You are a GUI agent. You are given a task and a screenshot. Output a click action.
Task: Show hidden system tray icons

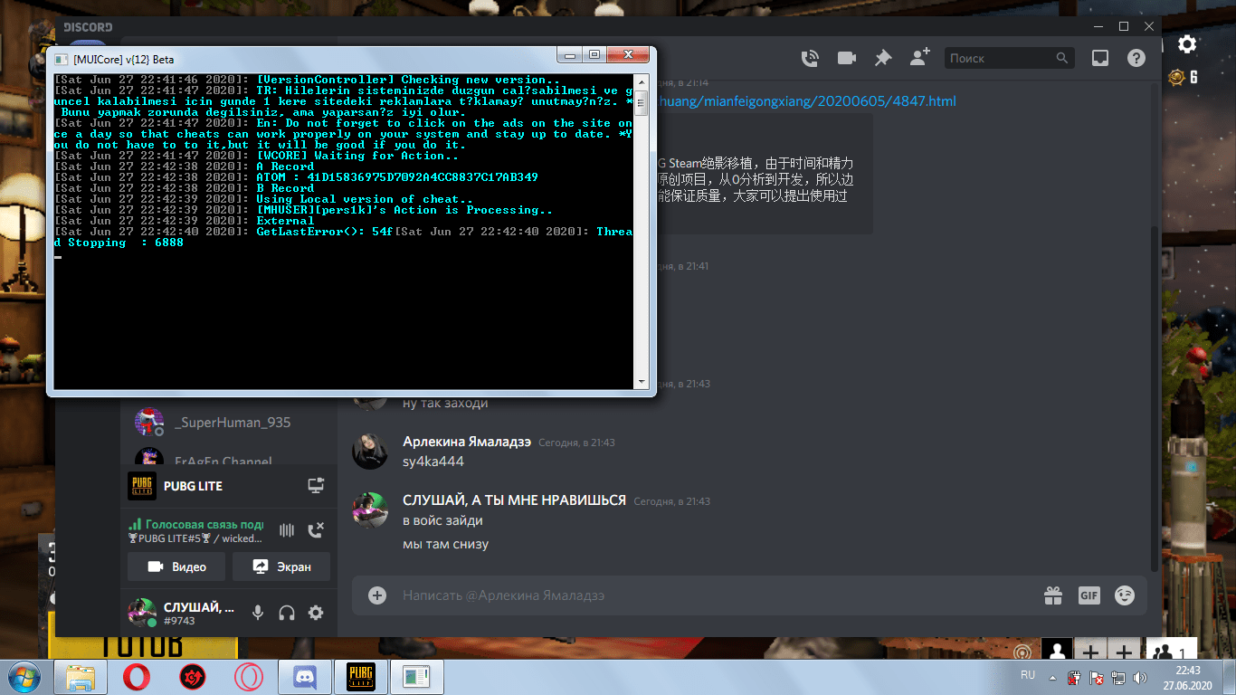pyautogui.click(x=1053, y=676)
